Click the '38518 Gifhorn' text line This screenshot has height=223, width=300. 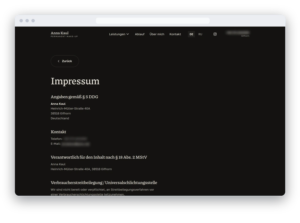61,113
